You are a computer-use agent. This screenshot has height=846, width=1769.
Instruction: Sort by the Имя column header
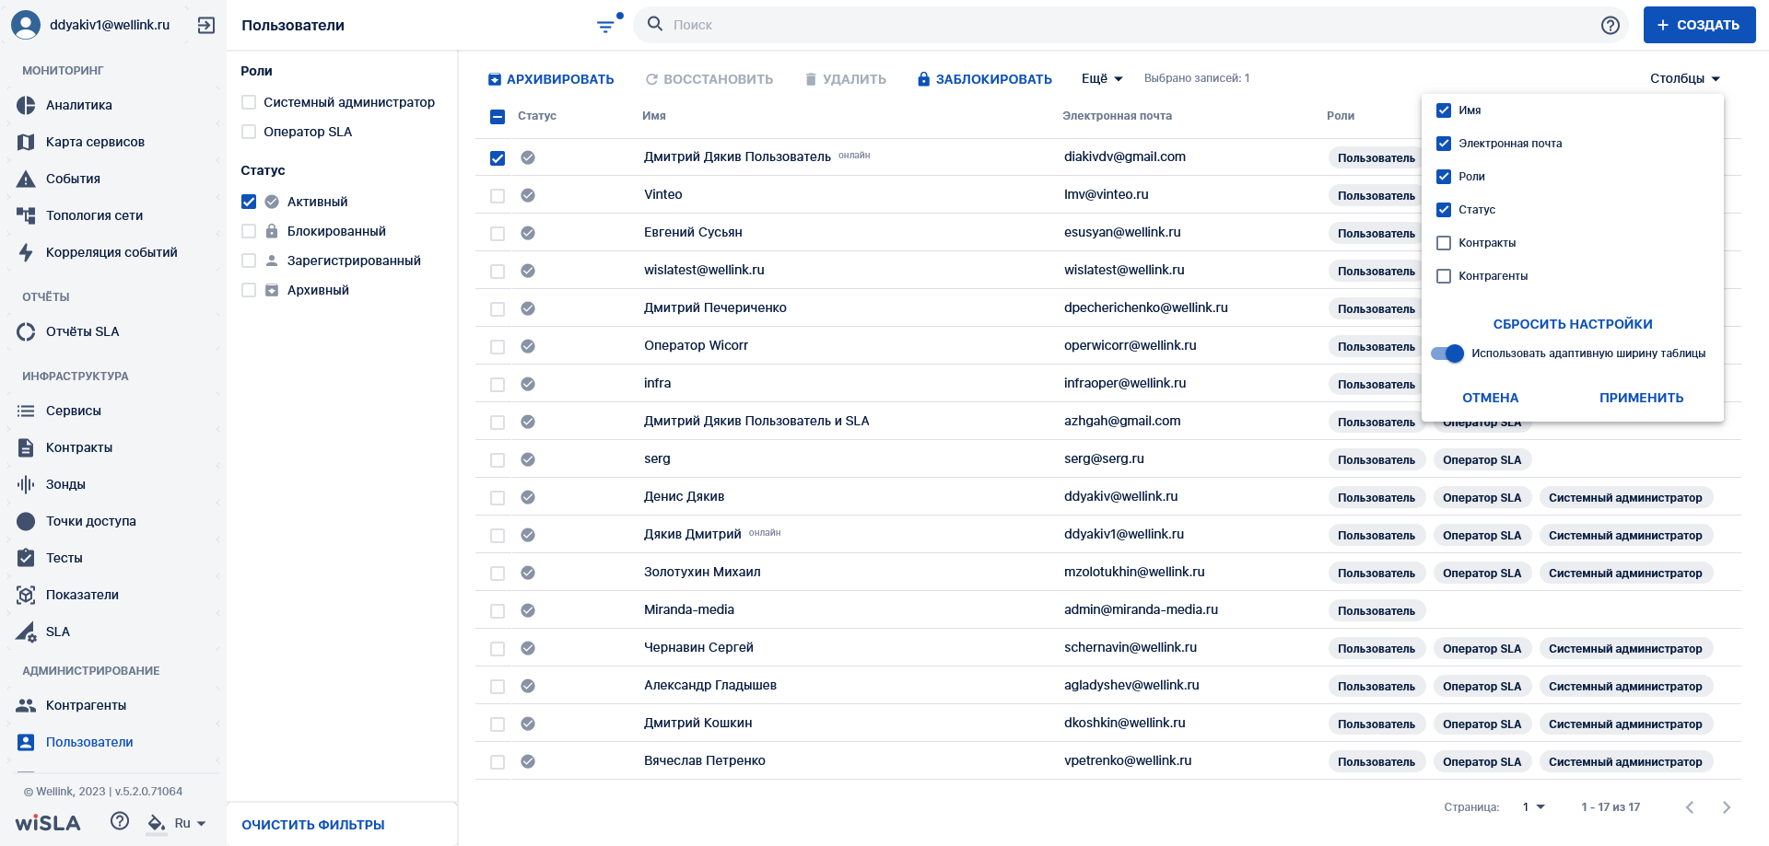point(654,116)
